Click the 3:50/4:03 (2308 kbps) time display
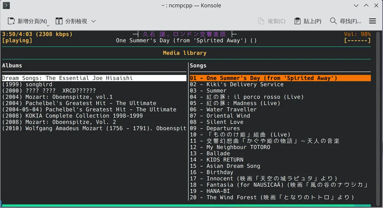Image resolution: width=383 pixels, height=208 pixels. 37,34
